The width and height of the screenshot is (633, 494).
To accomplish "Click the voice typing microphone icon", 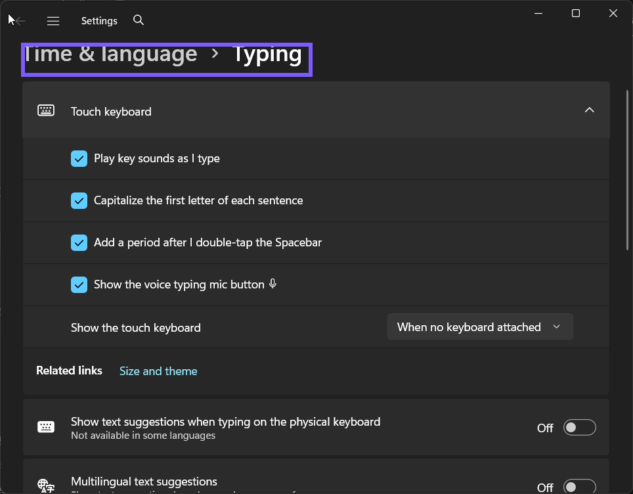I will coord(273,284).
